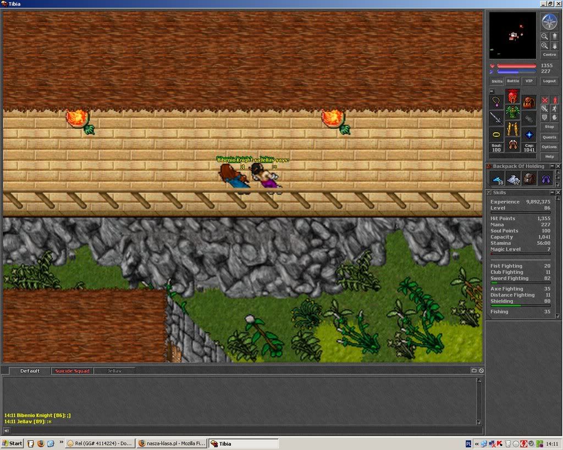Minimize the Skills window
The image size is (563, 450).
pyautogui.click(x=552, y=192)
